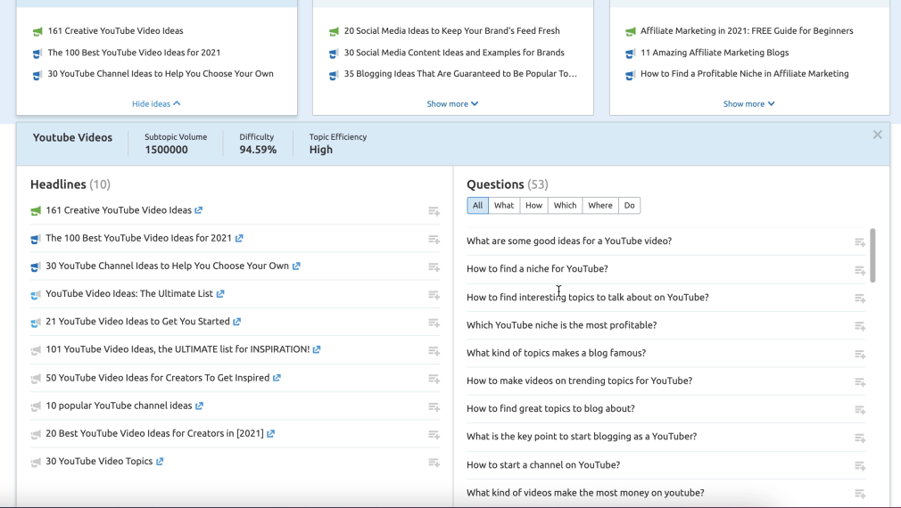This screenshot has width=901, height=508.
Task: Open external link for '10 popular YouTube channel ideas'
Action: coord(199,406)
